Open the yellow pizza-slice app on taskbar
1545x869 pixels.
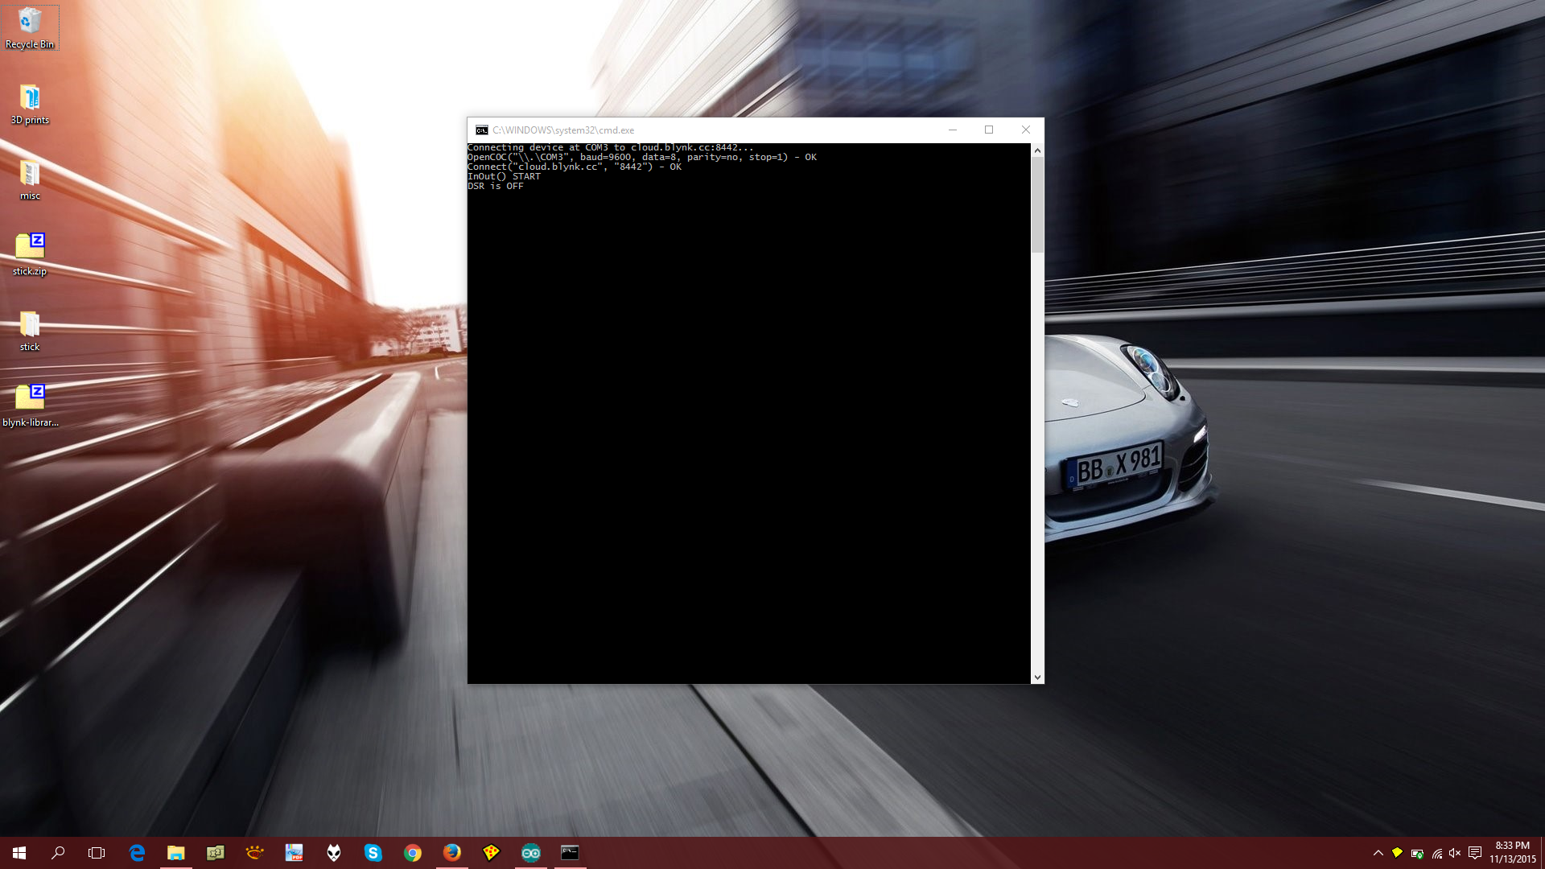point(491,853)
